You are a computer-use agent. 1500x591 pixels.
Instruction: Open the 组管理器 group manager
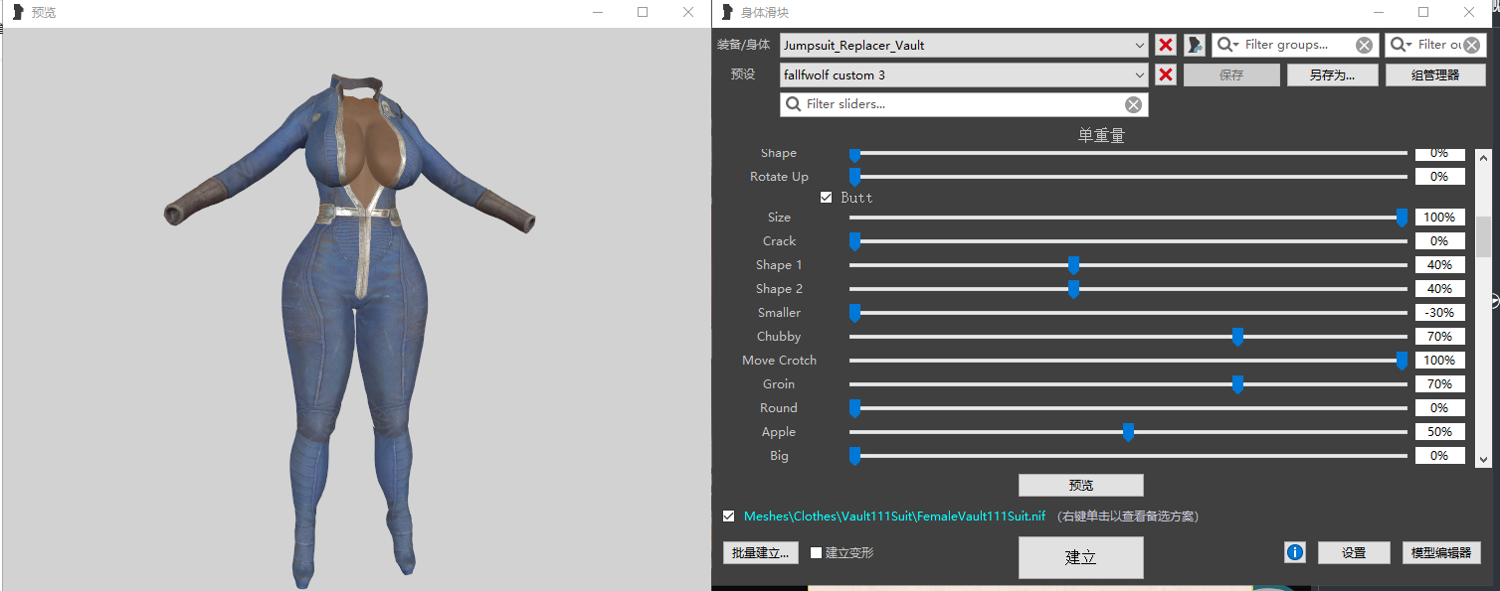point(1435,74)
